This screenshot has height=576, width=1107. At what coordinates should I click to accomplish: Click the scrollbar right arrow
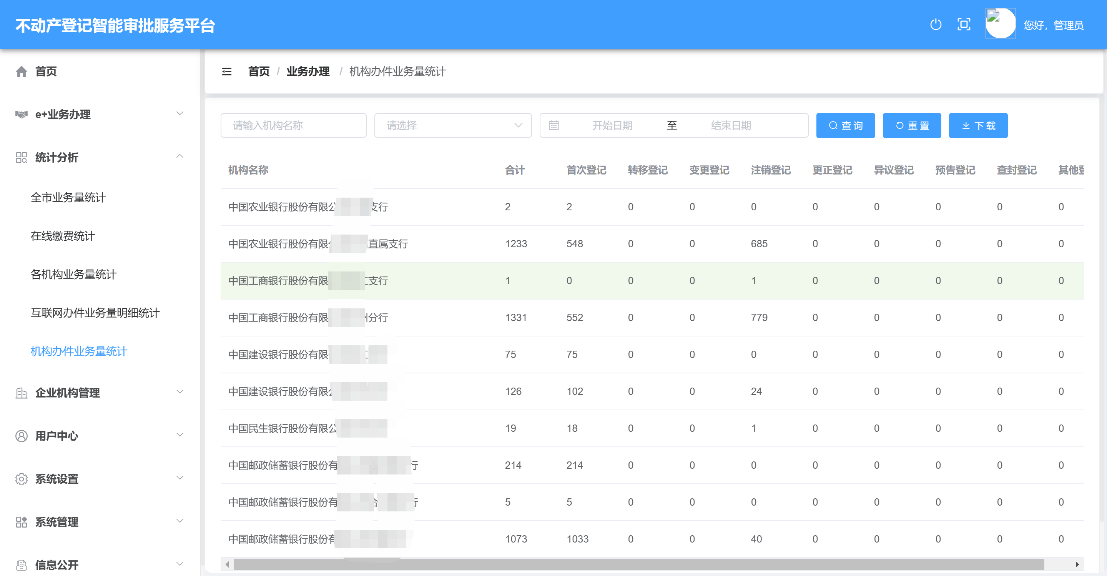(x=1077, y=564)
